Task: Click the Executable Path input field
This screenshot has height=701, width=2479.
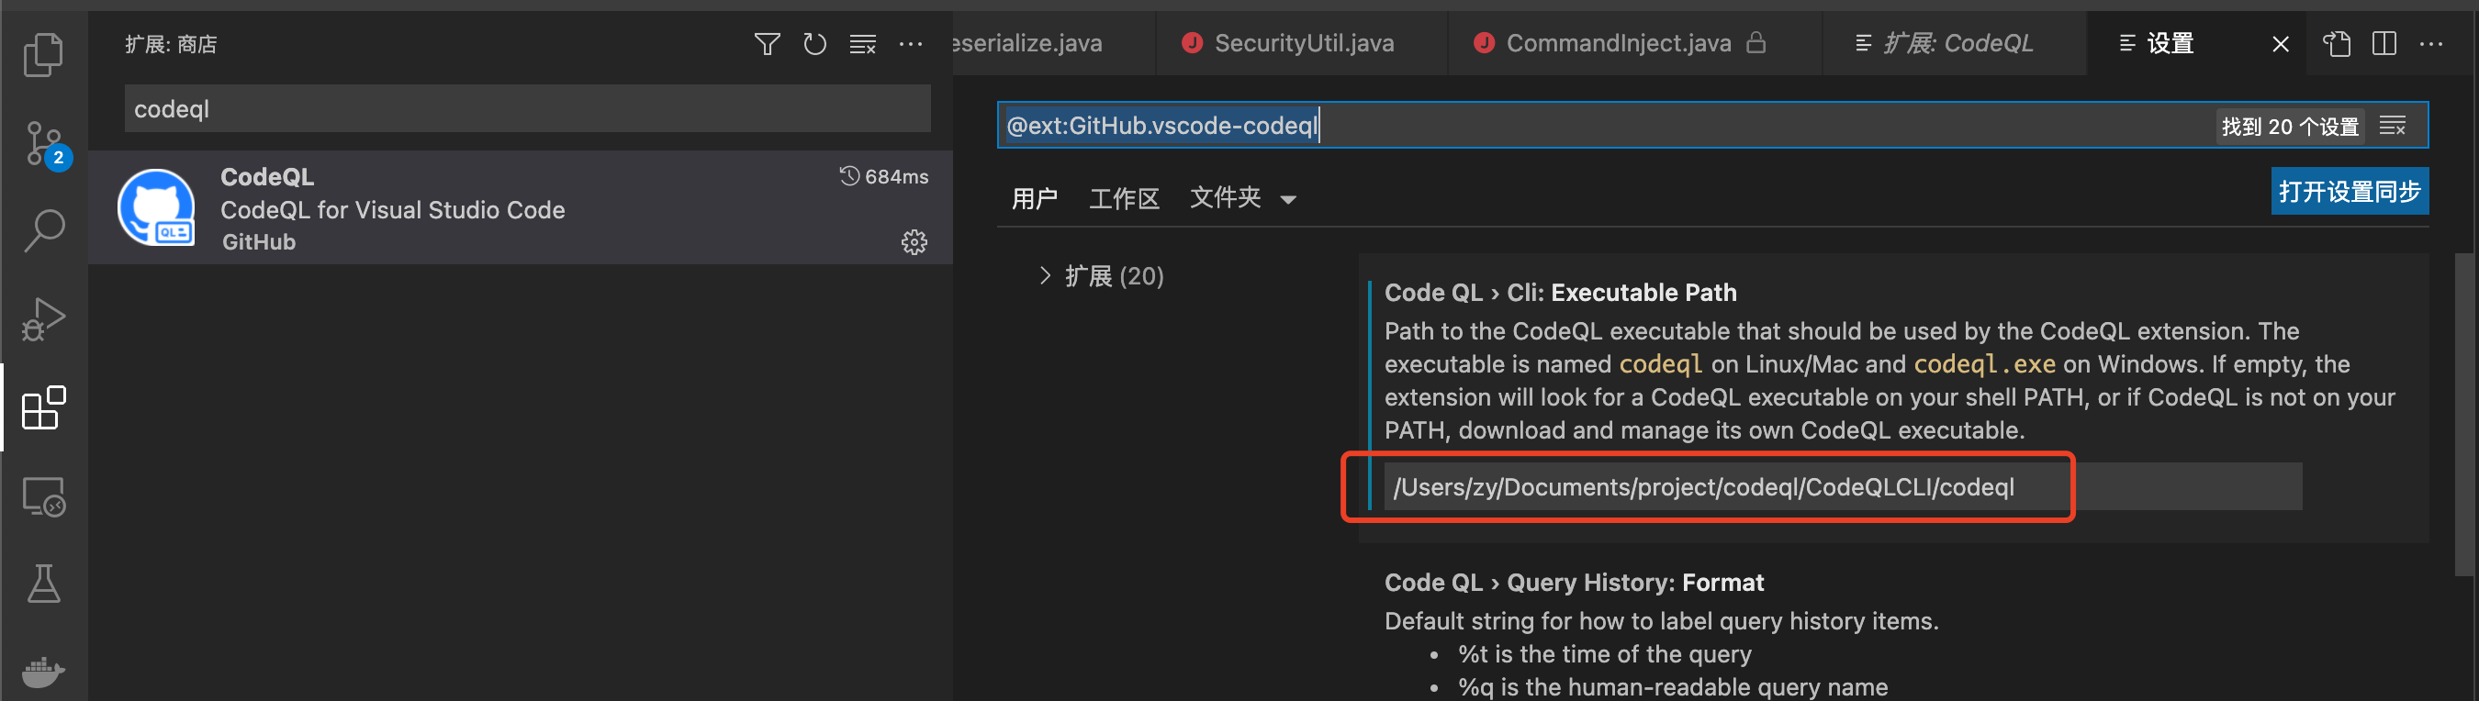Action: coord(1843,486)
